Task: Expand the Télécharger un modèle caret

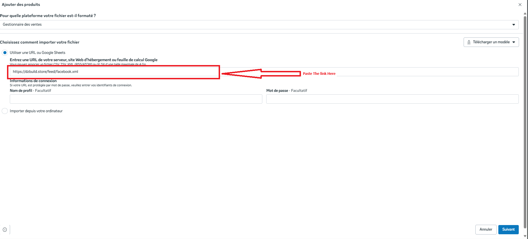Action: click(514, 42)
